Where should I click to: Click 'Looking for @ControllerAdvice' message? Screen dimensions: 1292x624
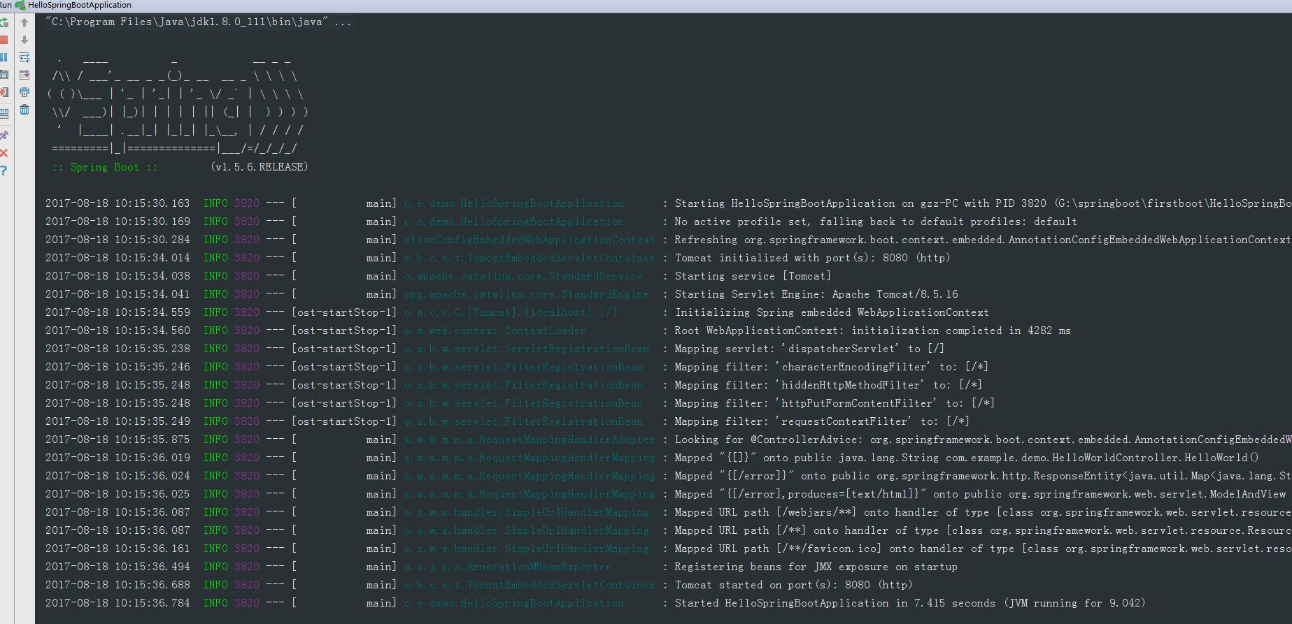983,440
